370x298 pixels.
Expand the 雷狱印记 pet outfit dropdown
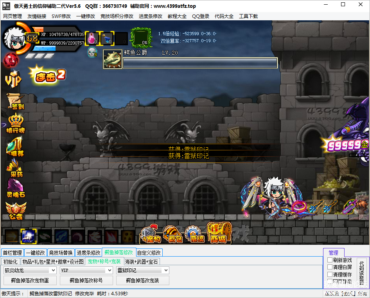coord(166,270)
